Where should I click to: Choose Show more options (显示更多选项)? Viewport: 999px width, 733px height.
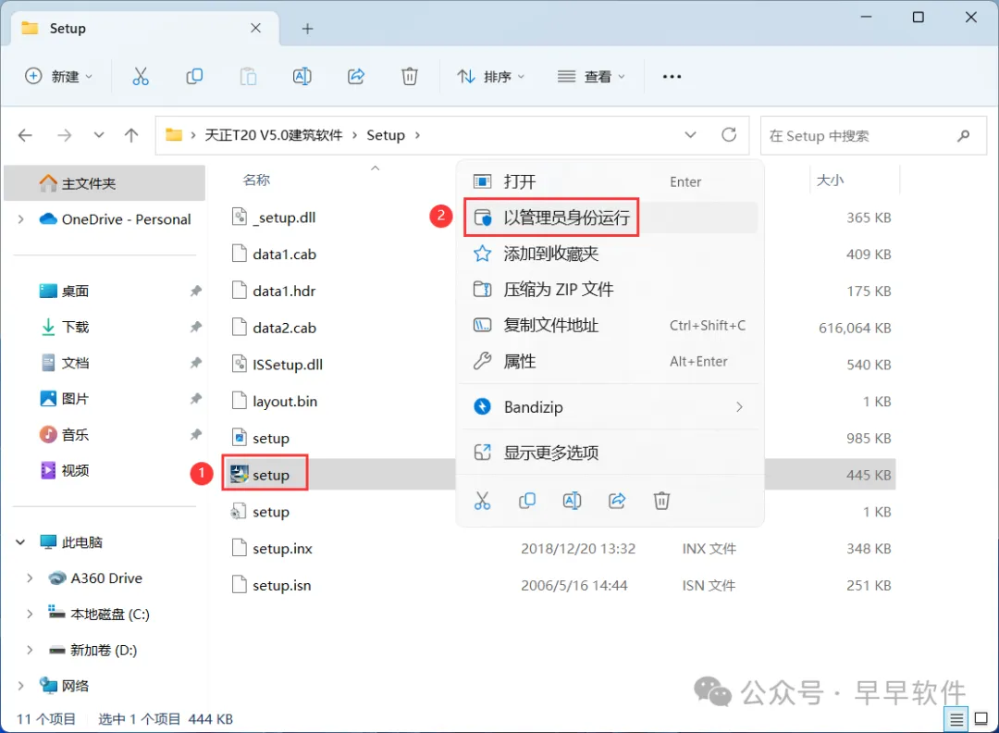tap(610, 453)
